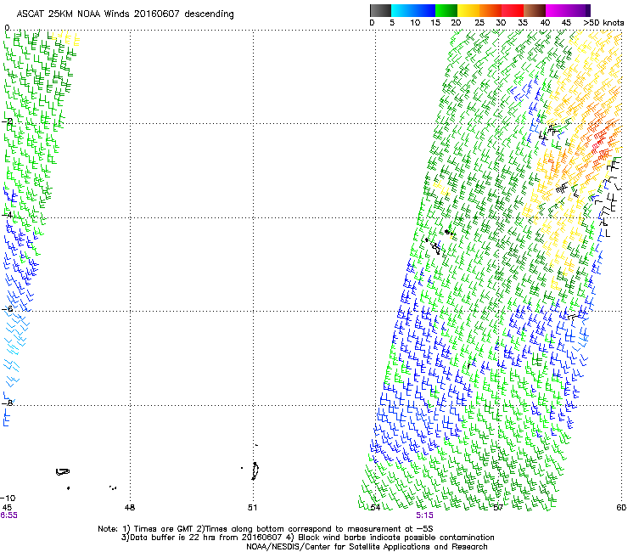This screenshot has width=628, height=552.
Task: Click the latitude label '-2' on left axis
Action: coord(7,121)
